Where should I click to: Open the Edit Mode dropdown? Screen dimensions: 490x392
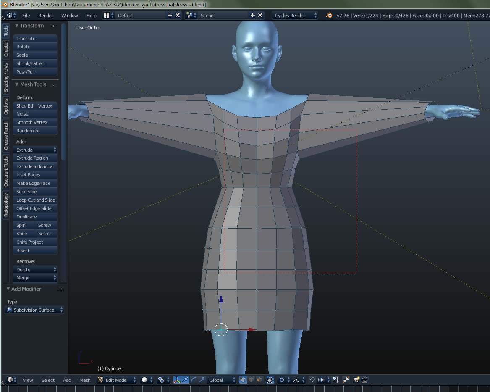(x=117, y=380)
